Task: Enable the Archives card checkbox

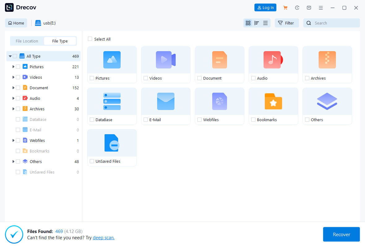Action: click(307, 78)
